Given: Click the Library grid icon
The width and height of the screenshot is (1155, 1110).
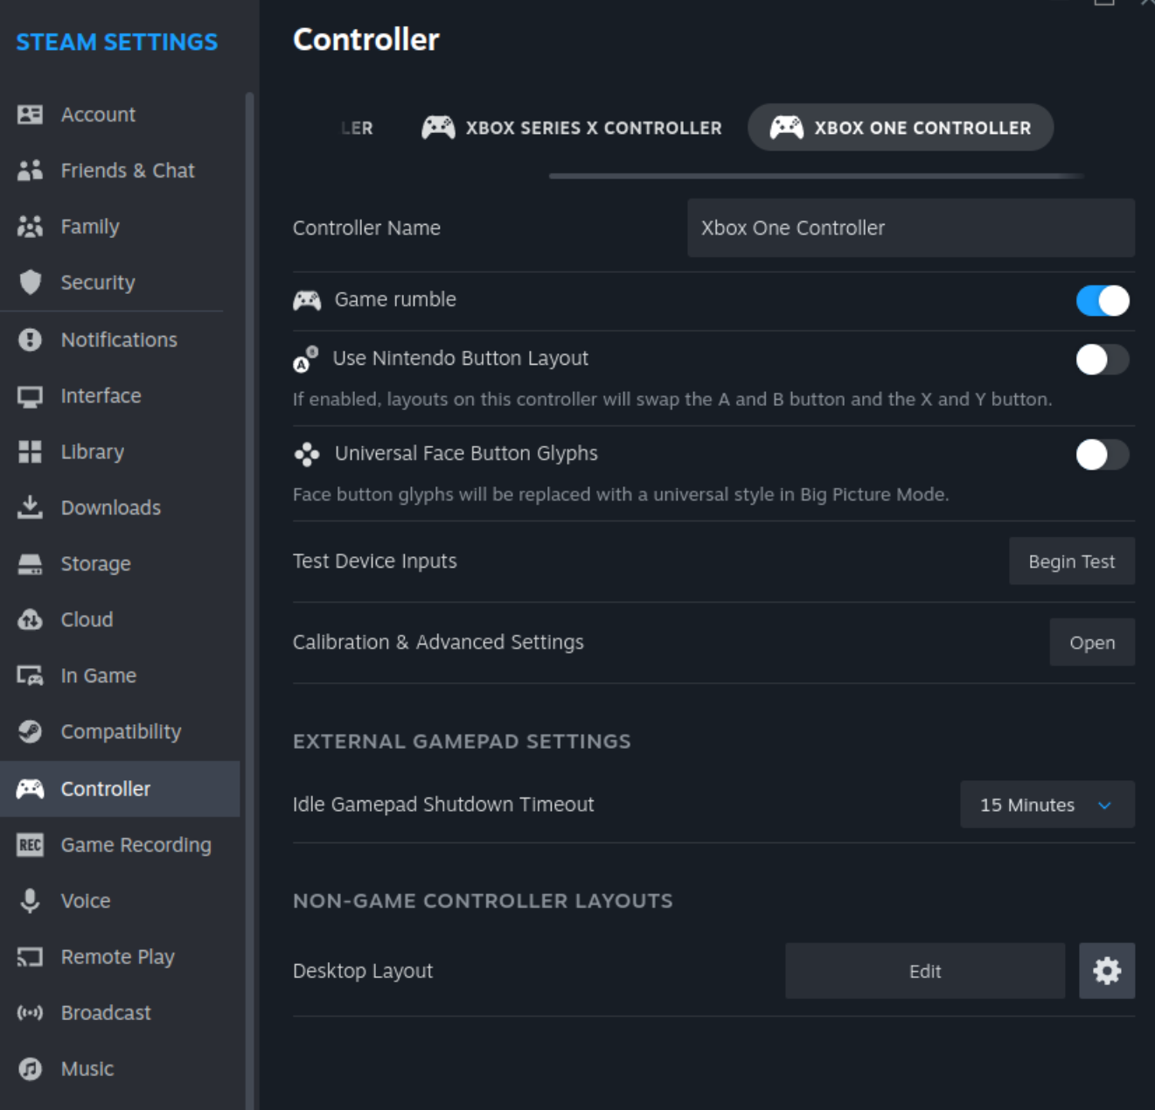Looking at the screenshot, I should pos(30,451).
